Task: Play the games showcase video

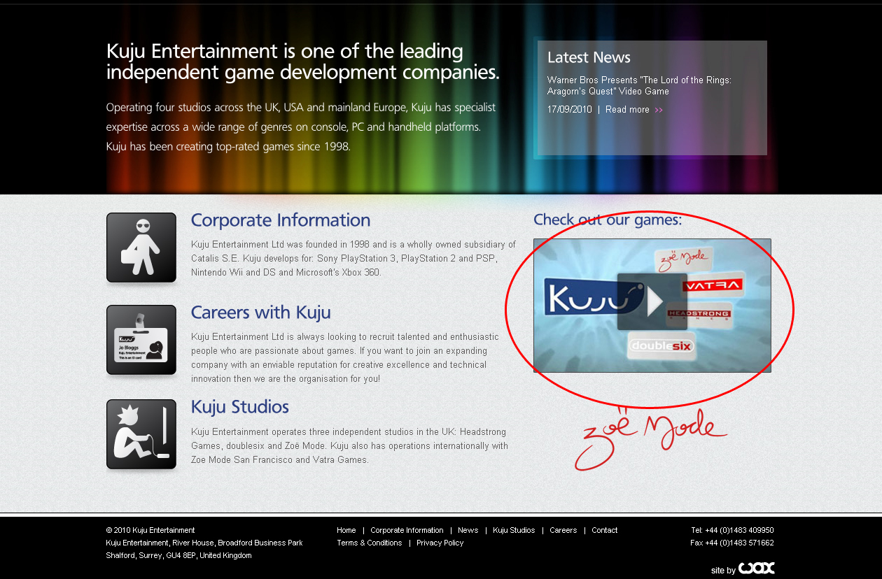Action: 652,301
